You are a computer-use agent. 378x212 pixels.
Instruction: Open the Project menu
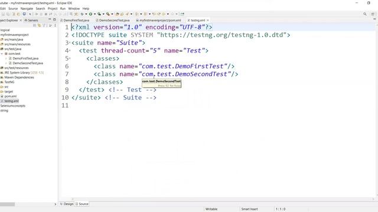(x=53, y=8)
